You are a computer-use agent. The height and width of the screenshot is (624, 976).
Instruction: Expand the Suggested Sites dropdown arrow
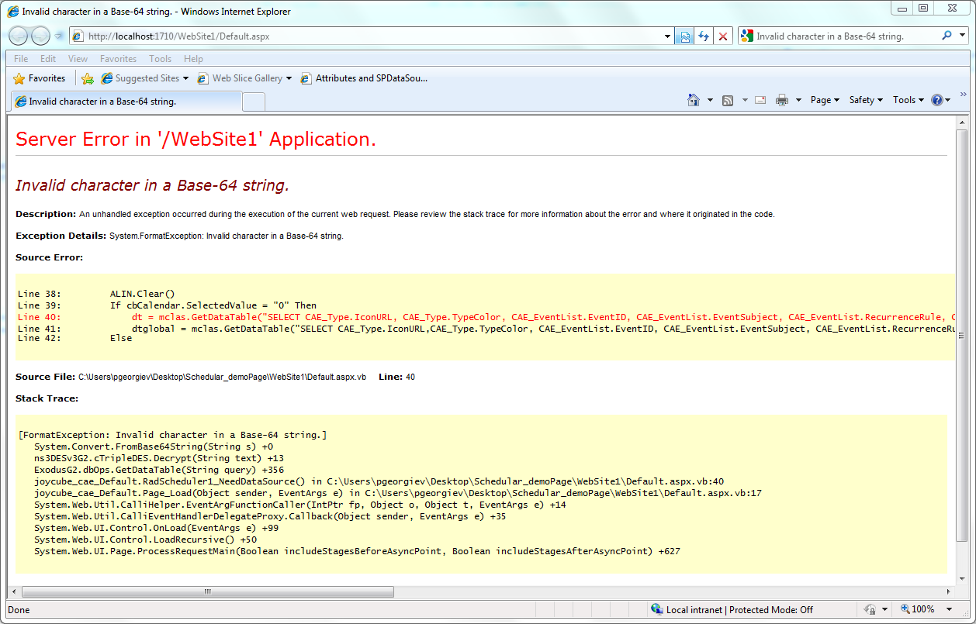pyautogui.click(x=185, y=78)
